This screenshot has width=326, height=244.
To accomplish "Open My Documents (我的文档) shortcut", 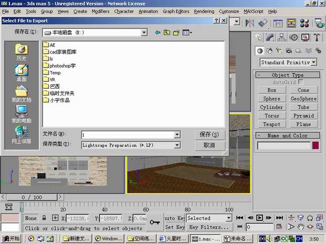I will coord(22,94).
